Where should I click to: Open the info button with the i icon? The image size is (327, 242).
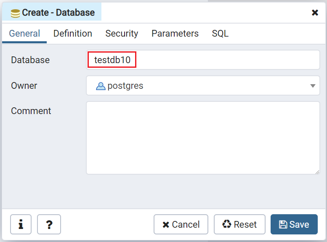point(21,224)
